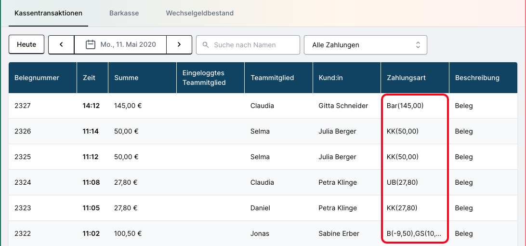Go to previous day using left chevron
The height and width of the screenshot is (246, 526).
pyautogui.click(x=61, y=44)
